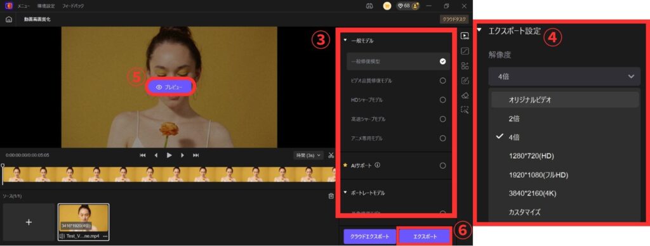650x246 pixels.
Task: Click the filmstrip timeline track
Action: 169,174
